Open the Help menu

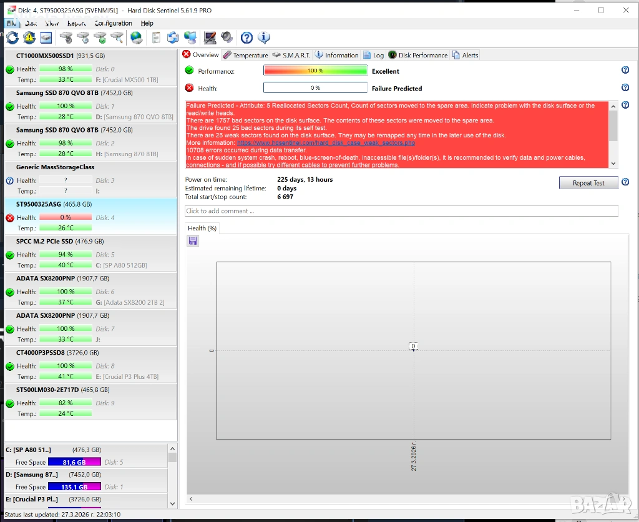147,23
